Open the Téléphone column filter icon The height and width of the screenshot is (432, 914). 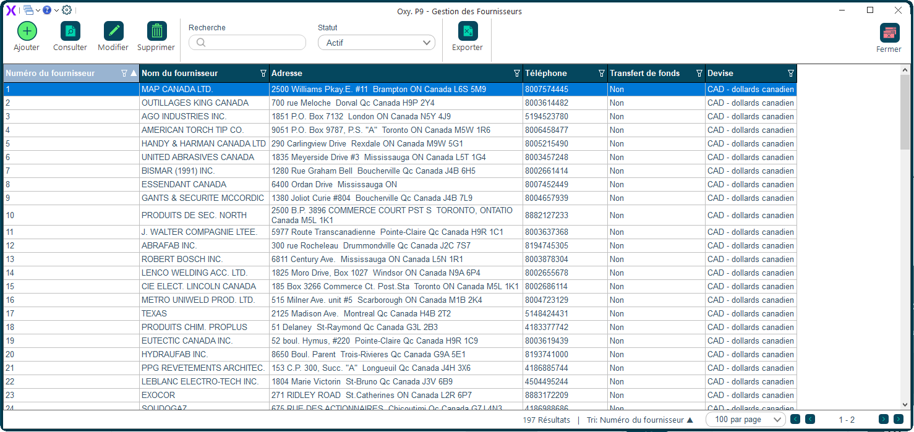coord(602,74)
